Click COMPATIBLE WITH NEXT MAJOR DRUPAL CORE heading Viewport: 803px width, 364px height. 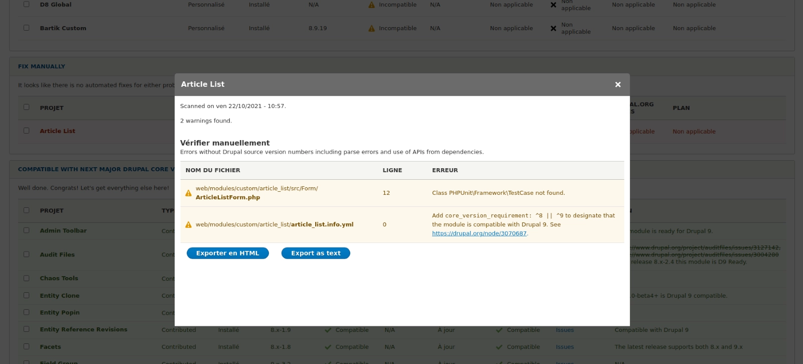point(96,169)
